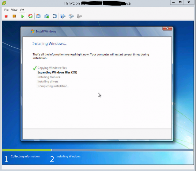
Task: Close the ThinPC console window
Action: [189, 2]
